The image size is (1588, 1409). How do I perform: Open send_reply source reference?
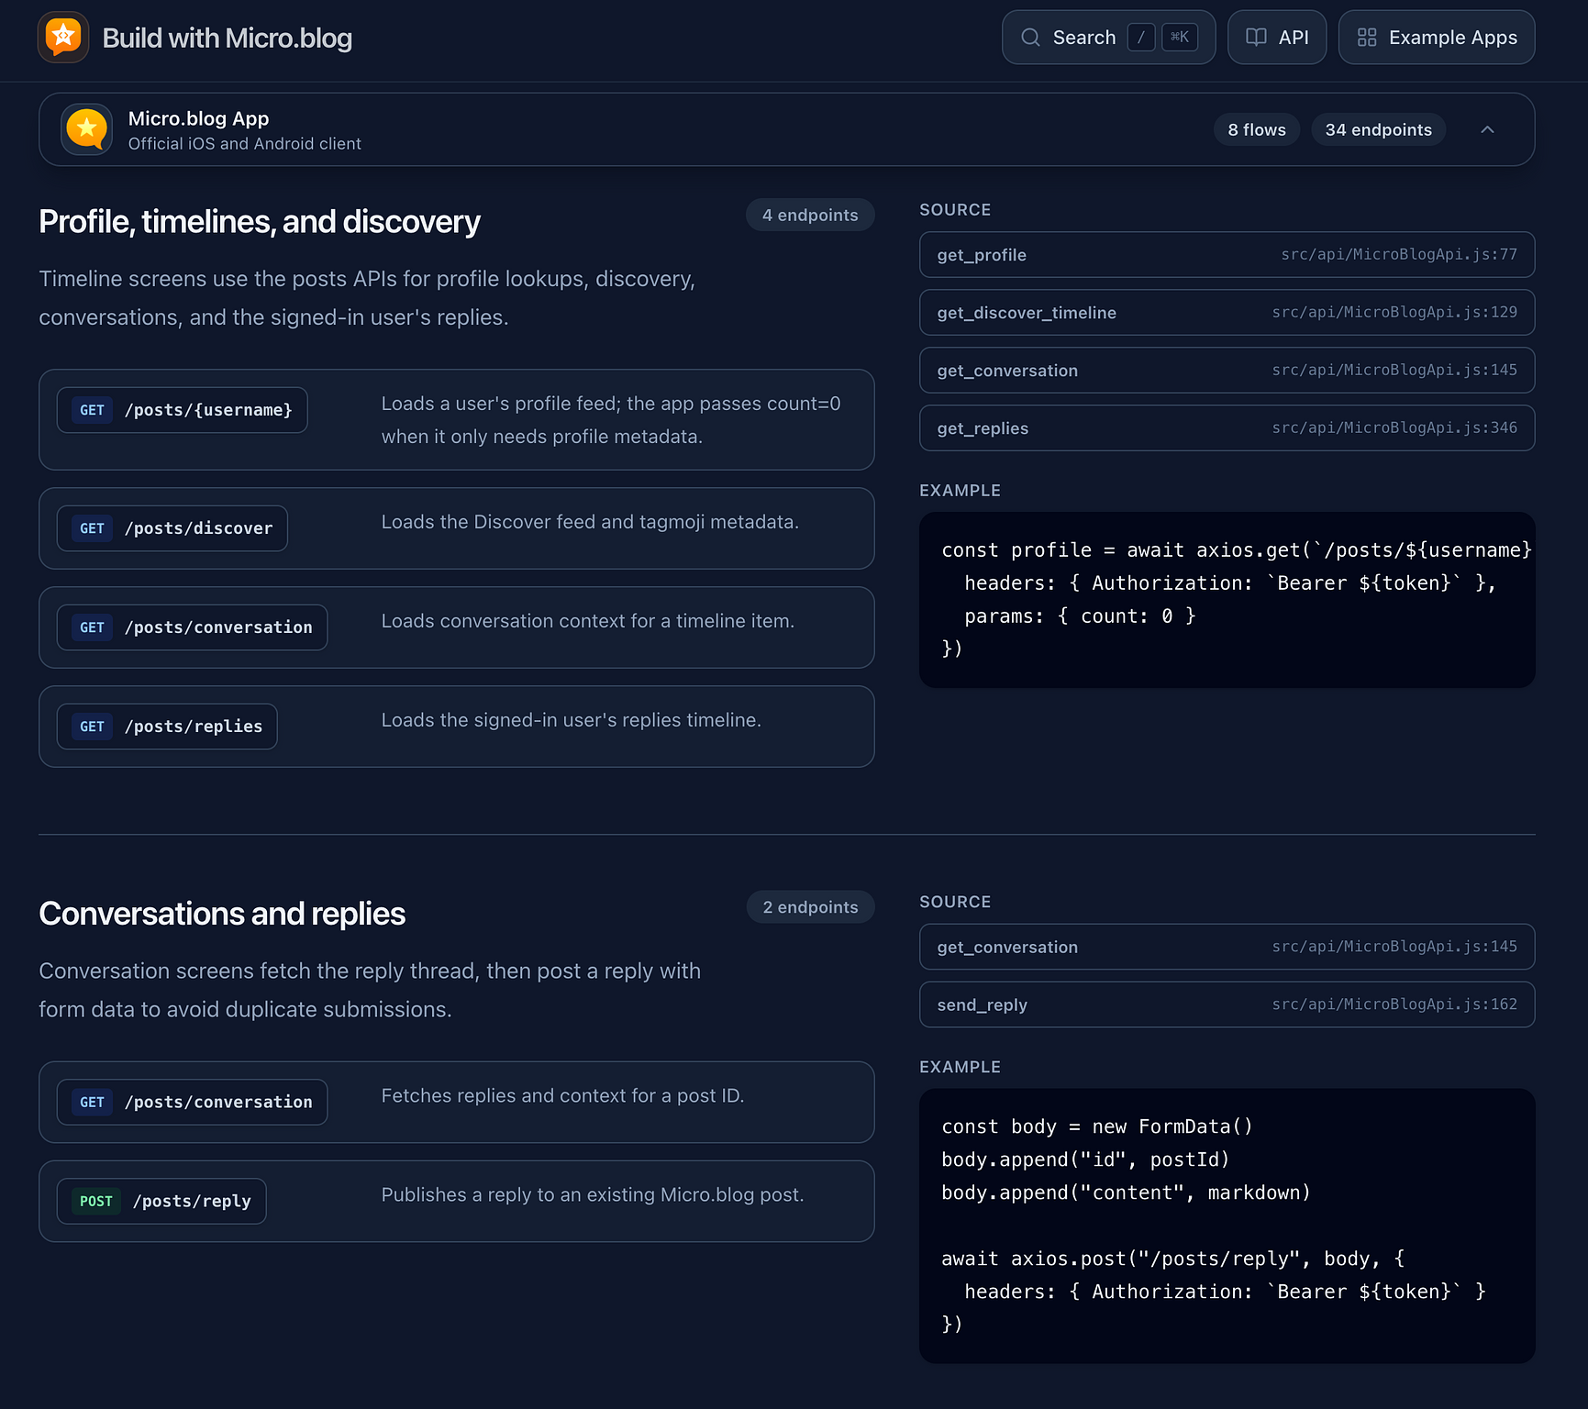point(1227,1005)
